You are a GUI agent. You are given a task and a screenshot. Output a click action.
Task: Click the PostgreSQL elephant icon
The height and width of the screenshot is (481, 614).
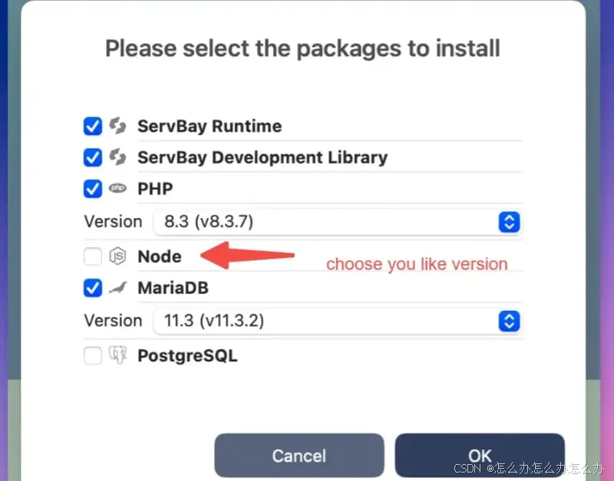tap(117, 355)
